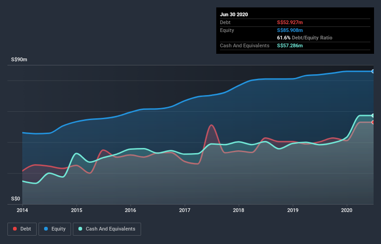Viewport: 381px width, 244px height.
Task: Select the 2017 x-axis label
Action: [185, 210]
